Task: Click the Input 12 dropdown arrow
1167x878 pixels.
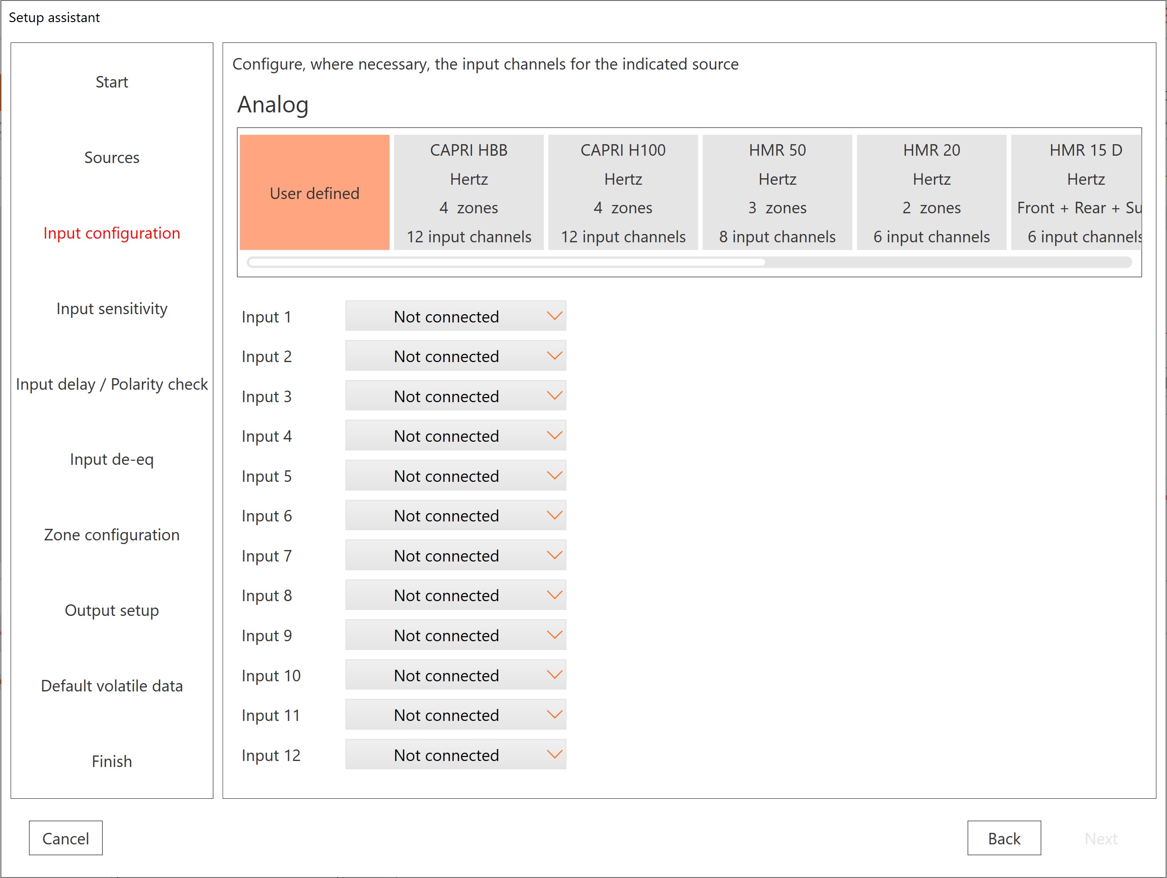Action: pyautogui.click(x=554, y=755)
